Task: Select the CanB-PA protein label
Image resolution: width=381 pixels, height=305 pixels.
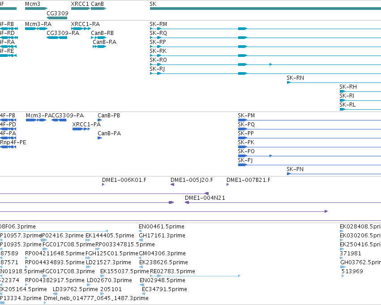Action: pyautogui.click(x=109, y=133)
